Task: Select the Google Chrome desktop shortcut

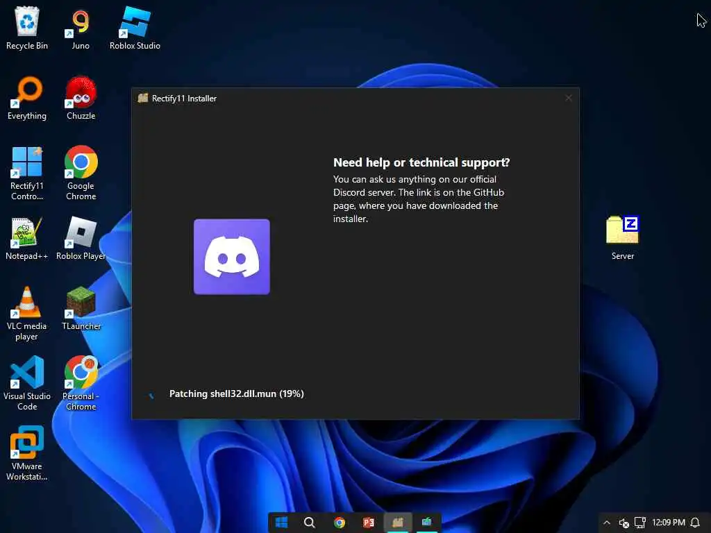Action: coord(81,173)
